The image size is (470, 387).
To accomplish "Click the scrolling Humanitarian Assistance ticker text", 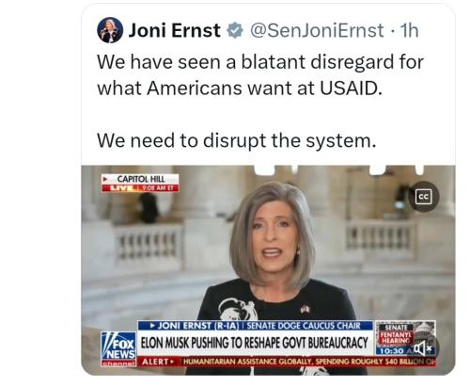I will click(x=308, y=362).
